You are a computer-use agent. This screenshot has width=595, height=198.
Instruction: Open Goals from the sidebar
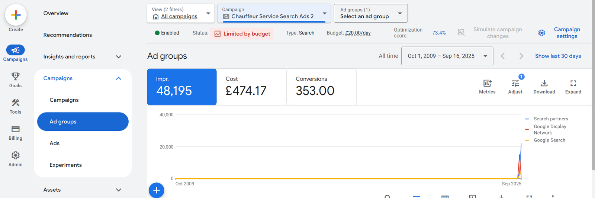15,79
